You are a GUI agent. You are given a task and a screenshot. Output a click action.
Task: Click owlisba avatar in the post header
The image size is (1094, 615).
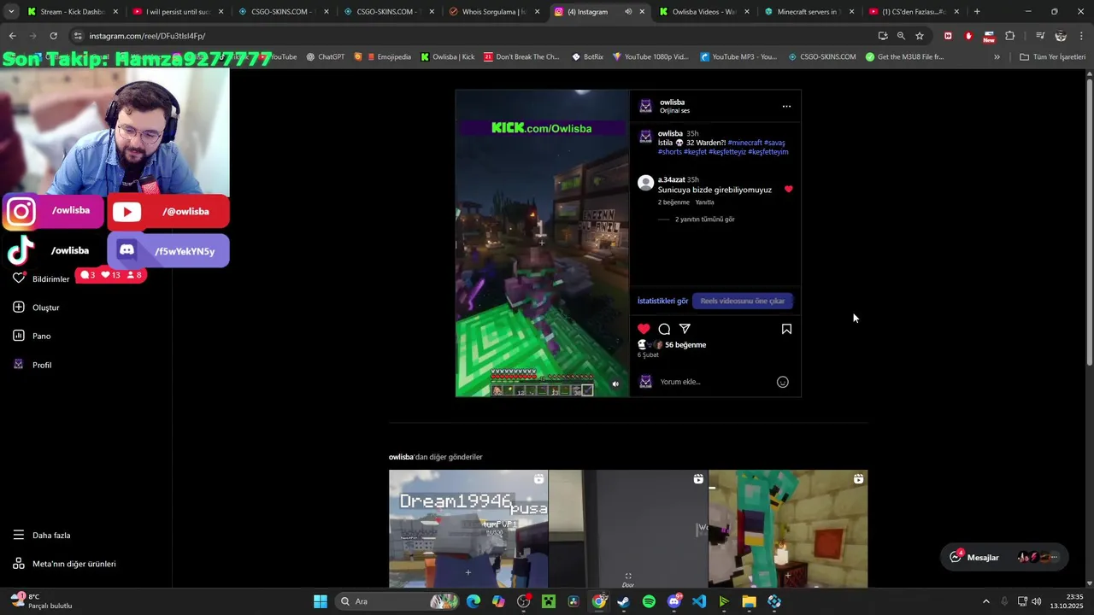click(x=646, y=106)
